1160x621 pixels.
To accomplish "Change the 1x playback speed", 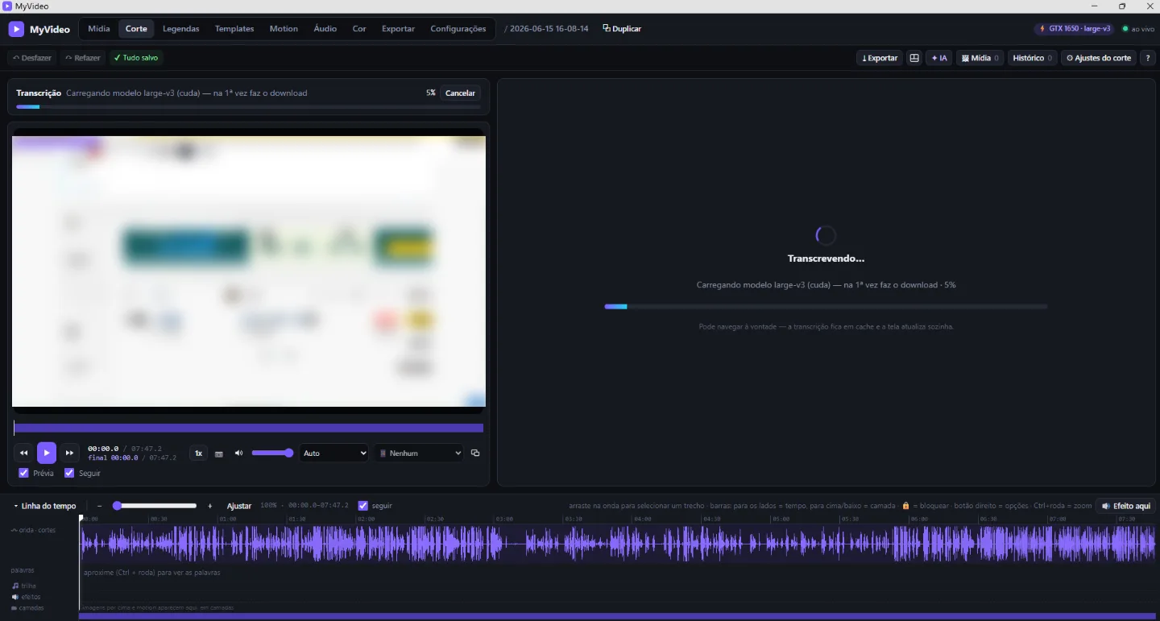I will coord(198,453).
